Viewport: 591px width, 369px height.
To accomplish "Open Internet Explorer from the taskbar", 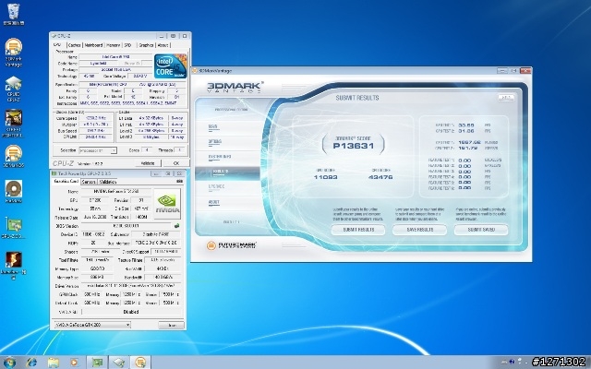I will [32, 363].
